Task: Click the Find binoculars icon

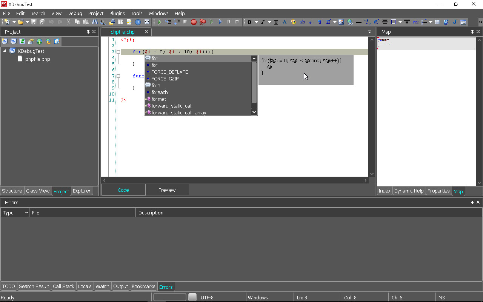Action: pos(94,22)
